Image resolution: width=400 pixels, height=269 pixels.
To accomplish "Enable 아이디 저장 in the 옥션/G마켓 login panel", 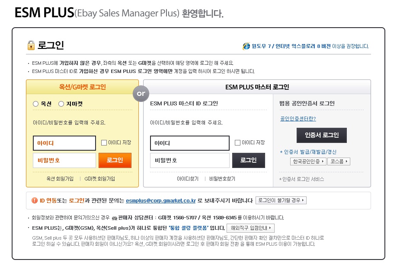I will pos(103,142).
